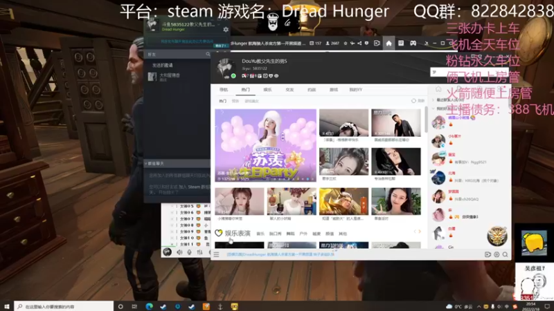The height and width of the screenshot is (311, 554).
Task: Click the microphone icon in YY channel panel
Action: click(x=190, y=252)
